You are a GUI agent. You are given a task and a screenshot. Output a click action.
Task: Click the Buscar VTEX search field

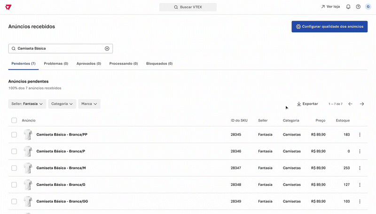click(188, 7)
